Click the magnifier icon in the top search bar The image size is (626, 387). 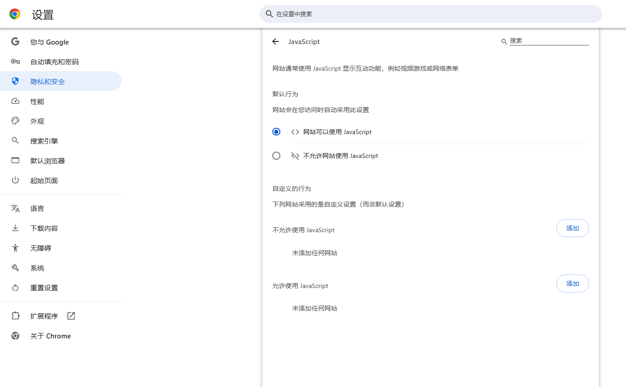tap(270, 14)
